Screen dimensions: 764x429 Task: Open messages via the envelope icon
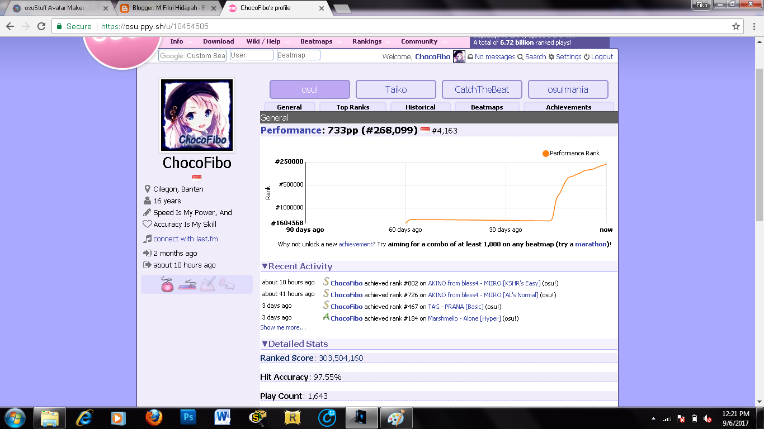tap(470, 56)
